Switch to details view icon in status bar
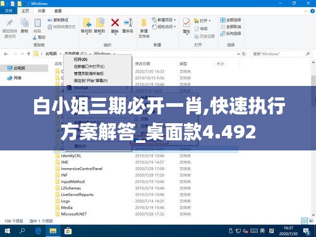 304,221
